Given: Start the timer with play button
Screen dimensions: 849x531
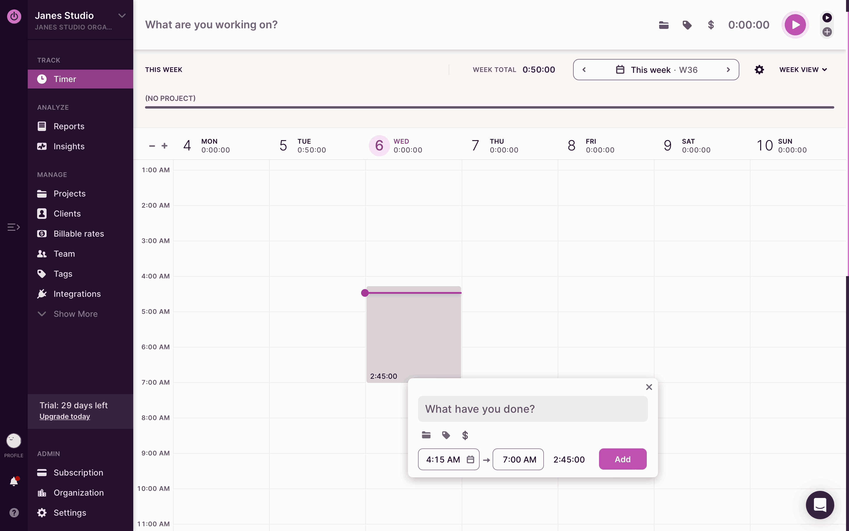Looking at the screenshot, I should point(795,25).
